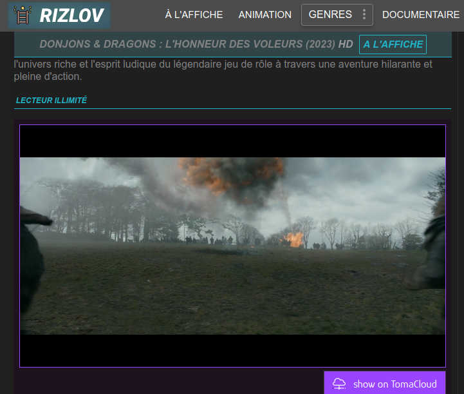The image size is (464, 394).
Task: Open the ANIMATION menu item
Action: [x=265, y=15]
